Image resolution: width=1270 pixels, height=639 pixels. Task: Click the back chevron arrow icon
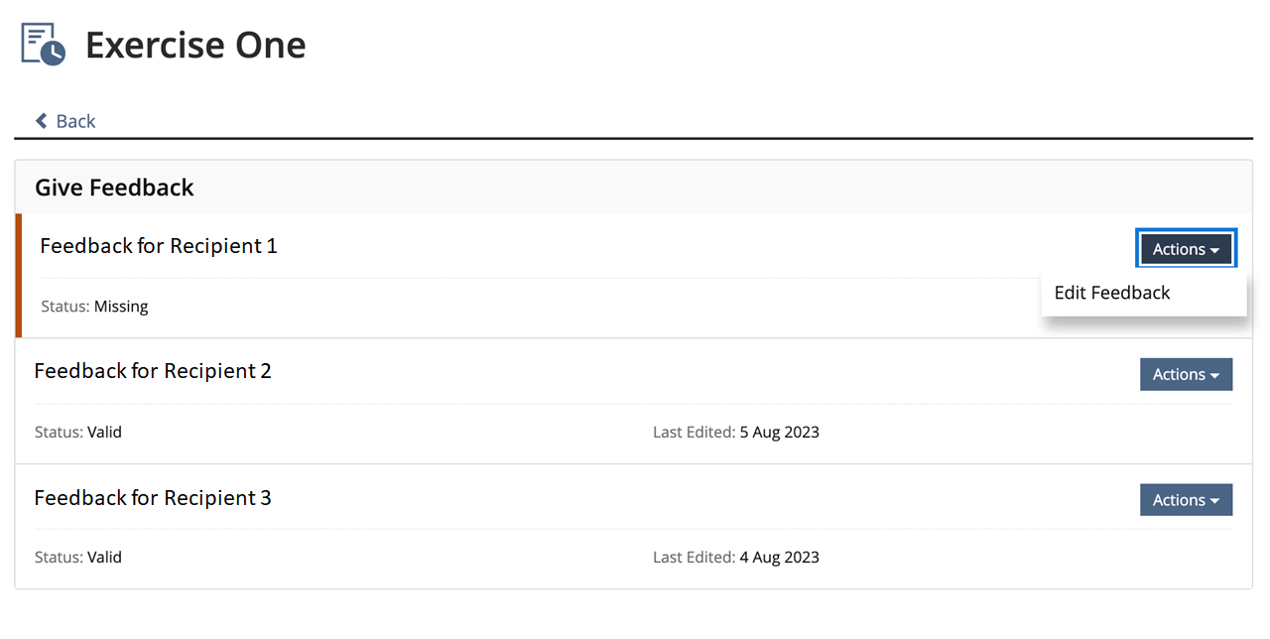[x=42, y=121]
